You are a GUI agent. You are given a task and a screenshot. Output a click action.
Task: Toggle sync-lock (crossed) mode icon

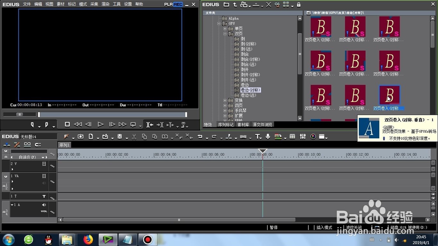17,144
